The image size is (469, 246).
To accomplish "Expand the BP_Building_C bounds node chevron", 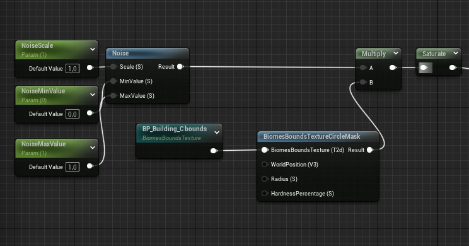I will click(217, 132).
